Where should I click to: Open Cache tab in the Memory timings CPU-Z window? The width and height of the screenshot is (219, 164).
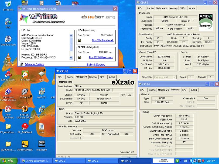pyautogui.click(x=152, y=90)
